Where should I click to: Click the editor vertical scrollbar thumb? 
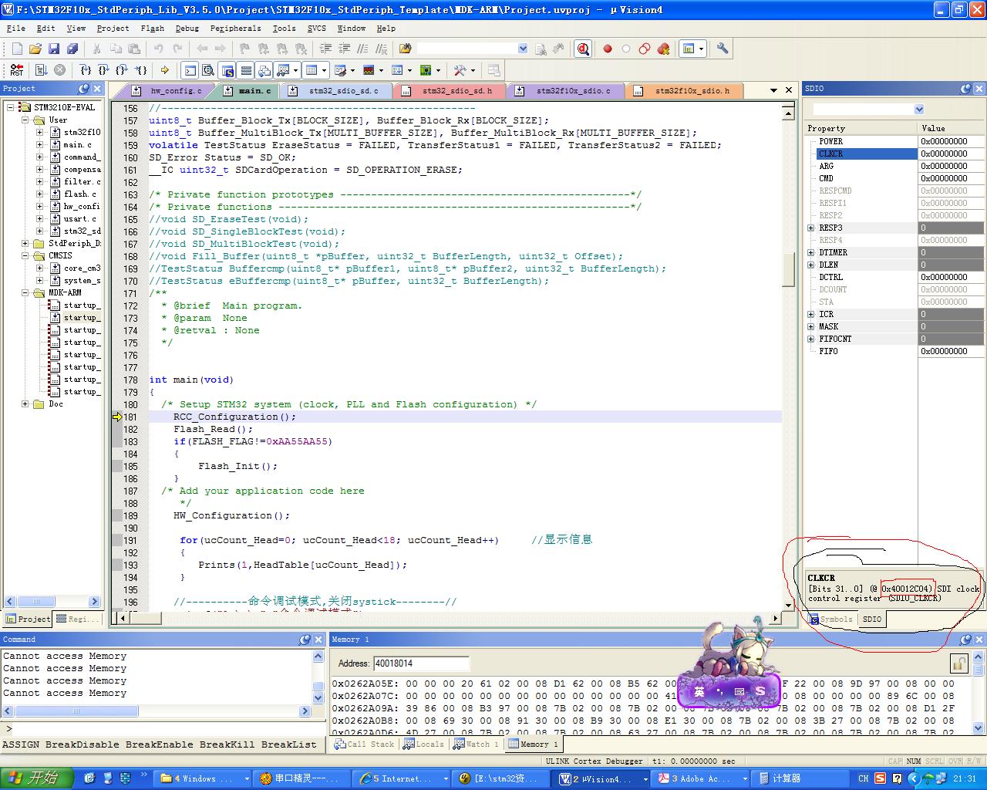tap(788, 268)
